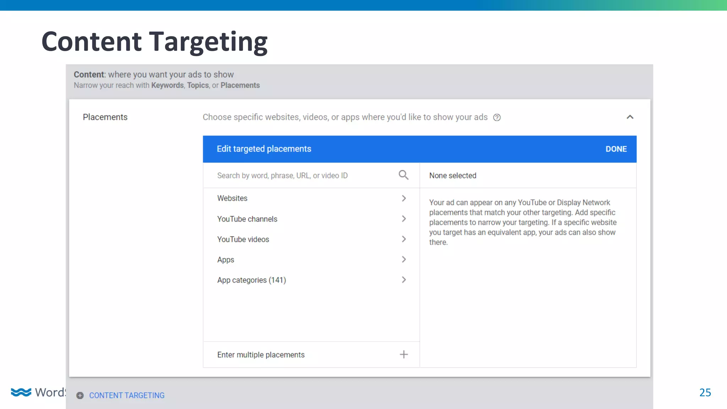Expand the App categories (141) chevron arrow
This screenshot has height=409, width=727.
(404, 280)
